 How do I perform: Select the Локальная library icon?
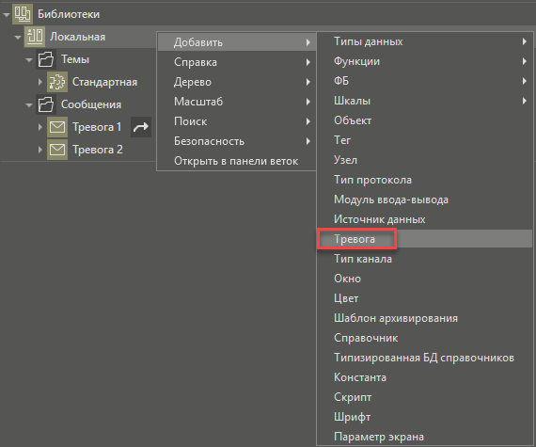pos(35,37)
